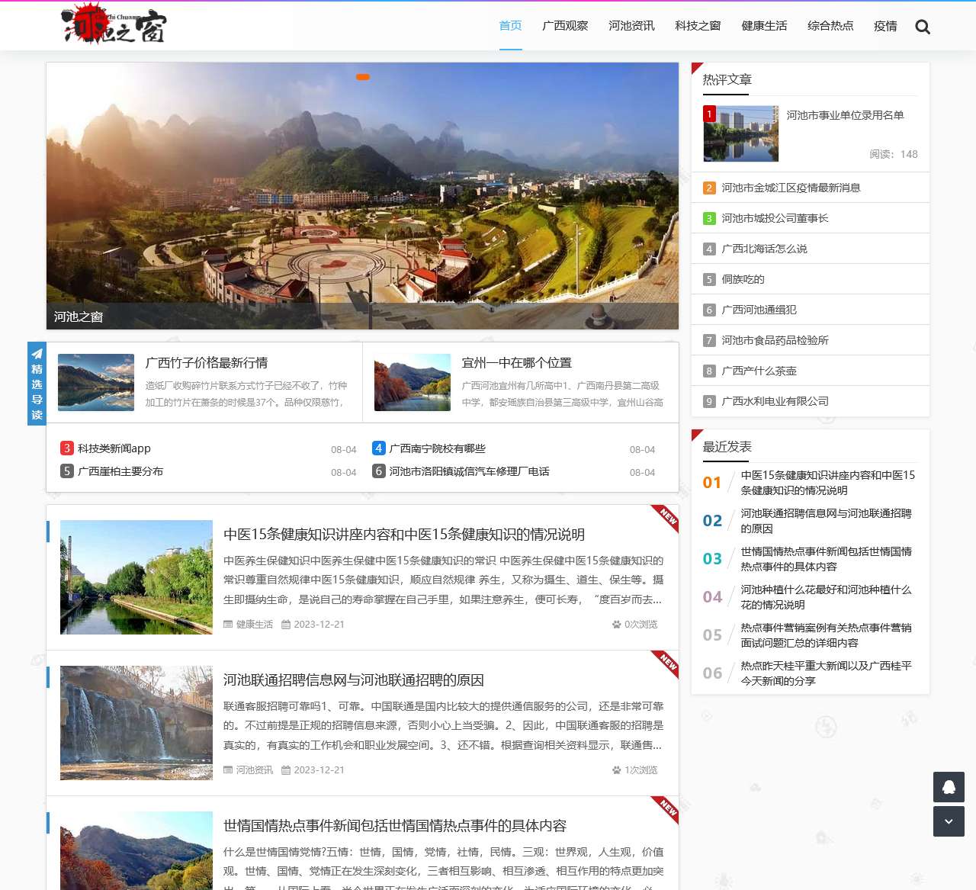The image size is (976, 890).
Task: Go to the 首页 nav tab
Action: (510, 26)
